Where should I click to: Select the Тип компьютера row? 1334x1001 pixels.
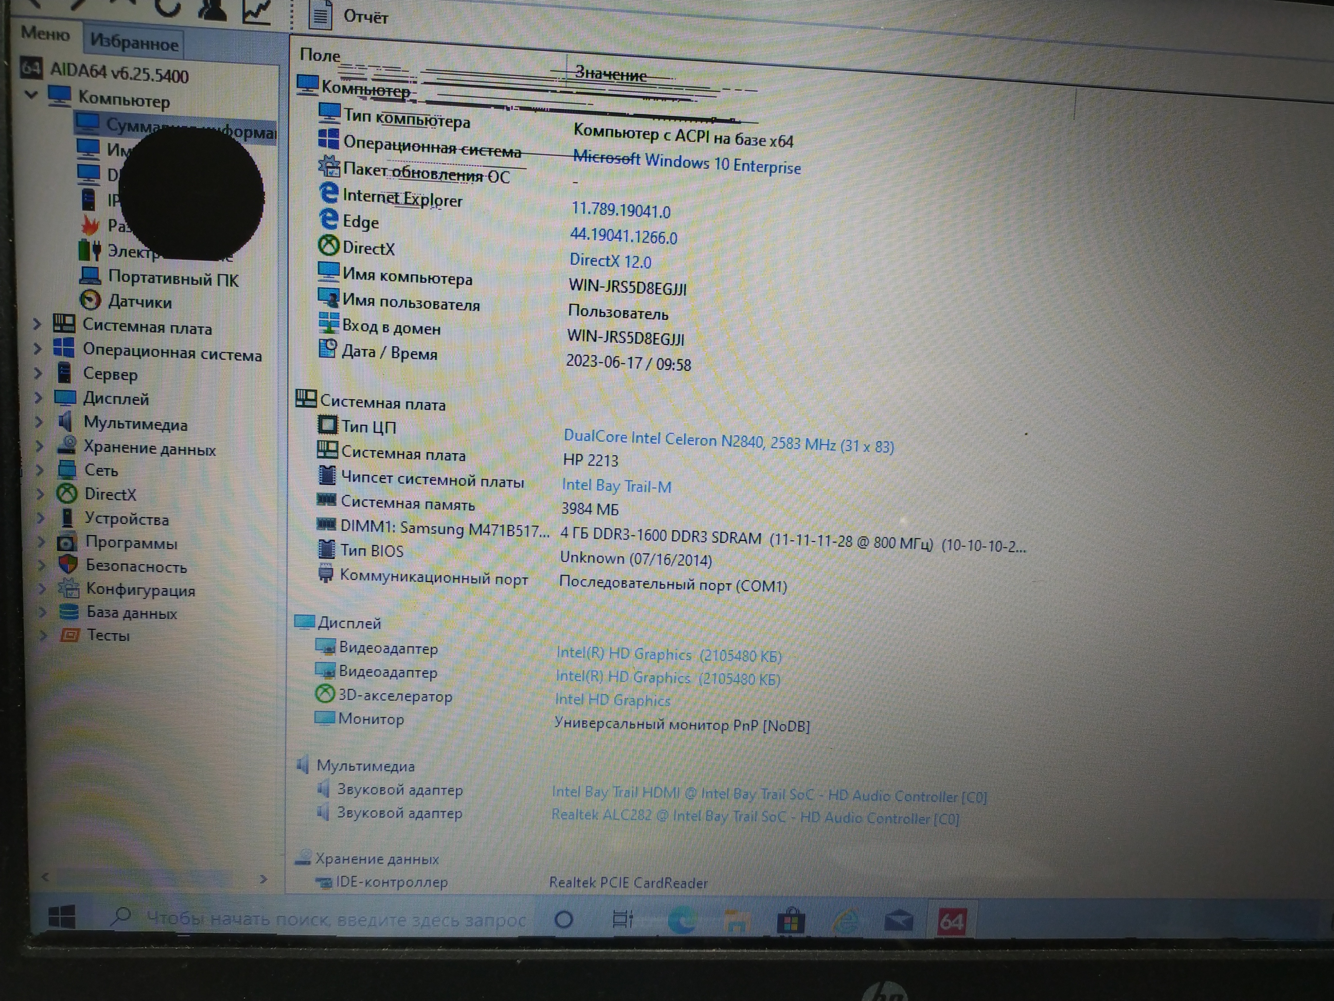click(556, 127)
